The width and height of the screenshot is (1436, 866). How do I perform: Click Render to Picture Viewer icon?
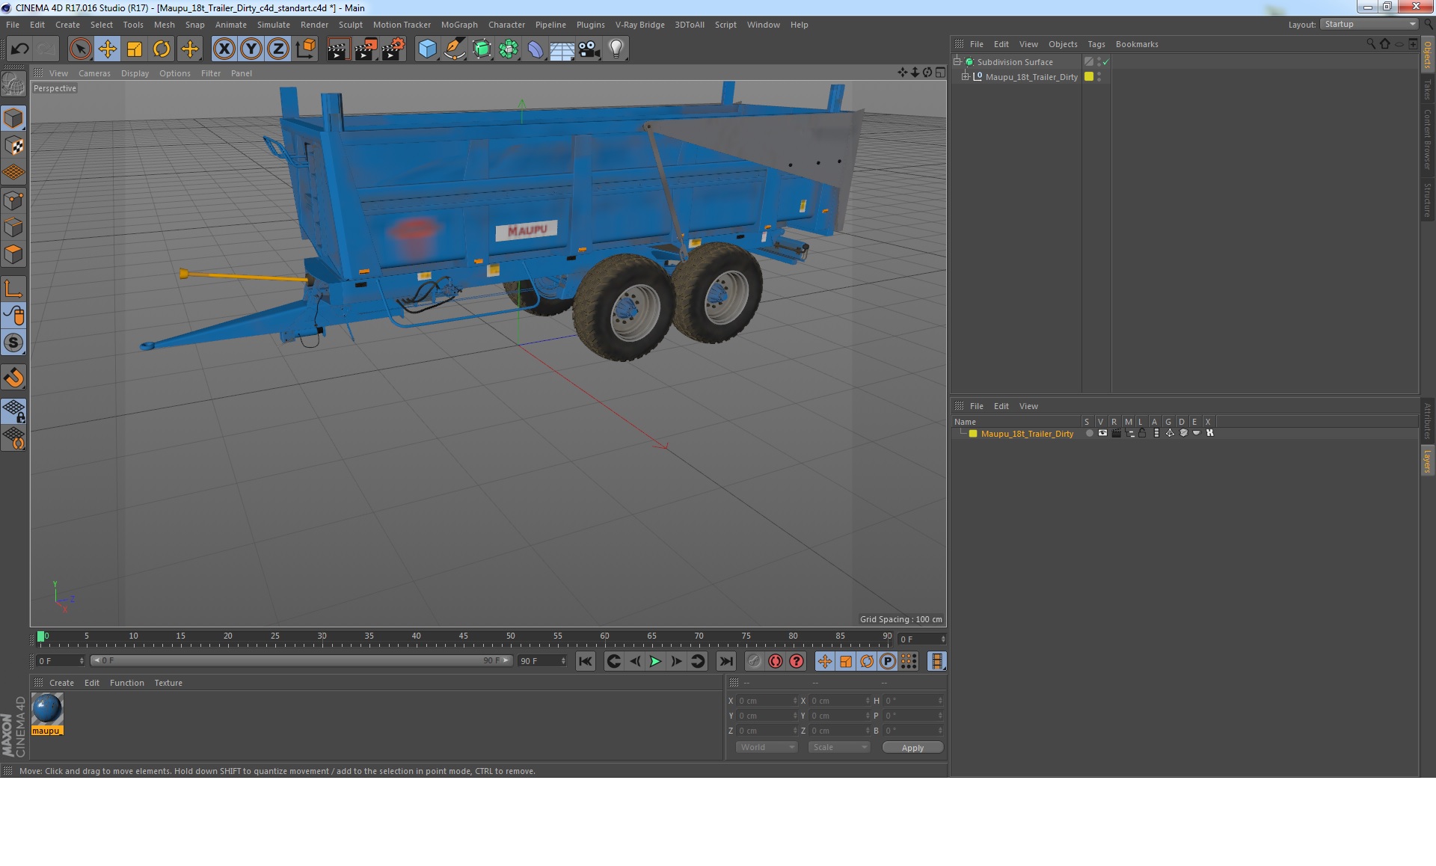coord(366,49)
